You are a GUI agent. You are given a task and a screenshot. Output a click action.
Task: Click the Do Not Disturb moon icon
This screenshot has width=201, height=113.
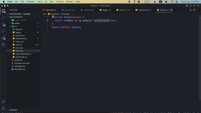coord(155,2)
